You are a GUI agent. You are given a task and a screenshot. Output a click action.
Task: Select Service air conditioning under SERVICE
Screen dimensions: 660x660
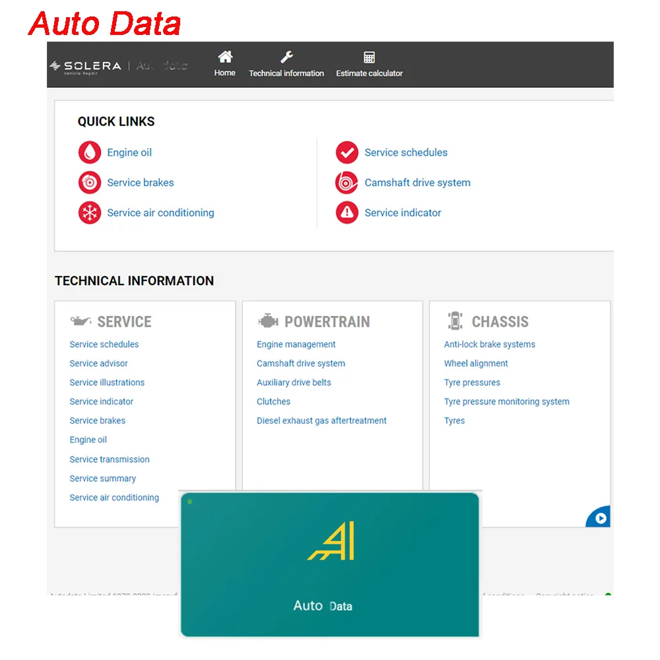(x=114, y=498)
